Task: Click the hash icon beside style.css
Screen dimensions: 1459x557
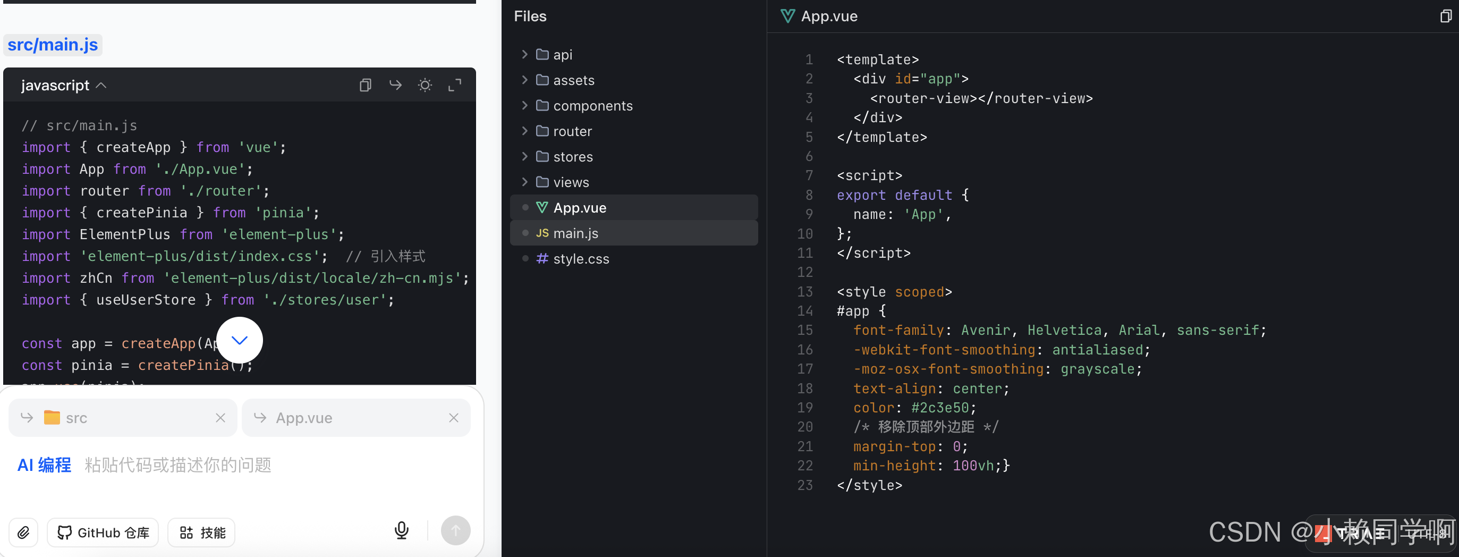Action: [542, 258]
